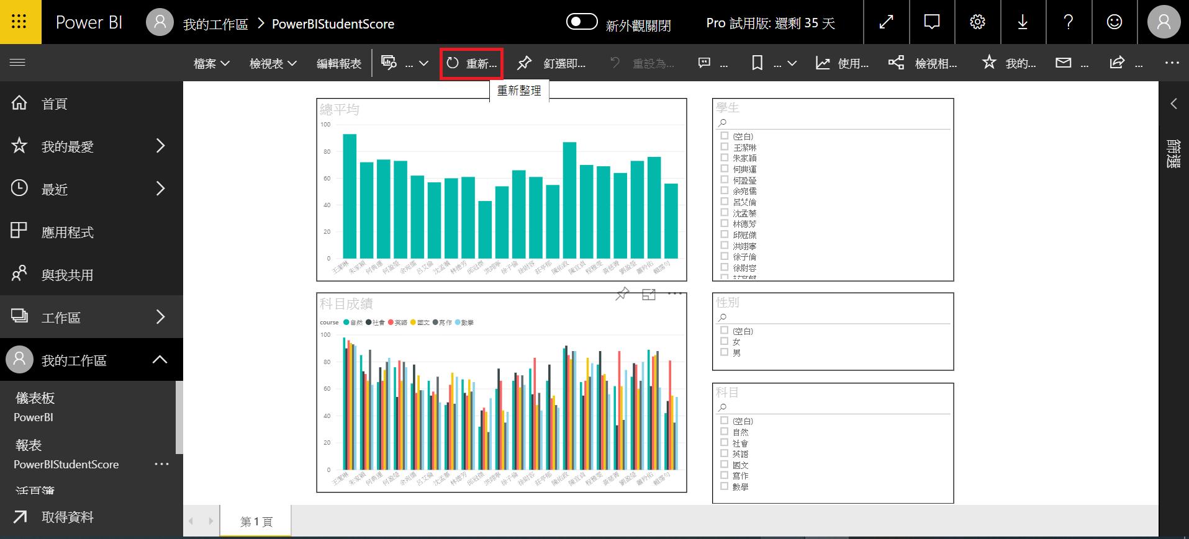Select the 第 1 頁 page tab
Viewport: 1189px width, 539px height.
[x=256, y=521]
